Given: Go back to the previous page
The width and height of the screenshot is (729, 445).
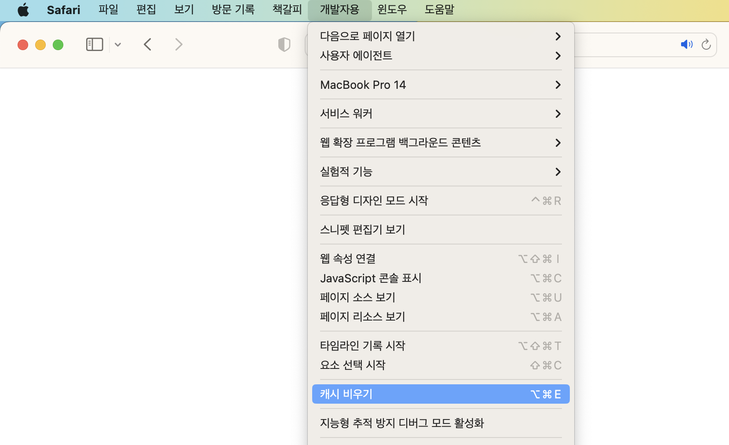Looking at the screenshot, I should click(x=148, y=44).
